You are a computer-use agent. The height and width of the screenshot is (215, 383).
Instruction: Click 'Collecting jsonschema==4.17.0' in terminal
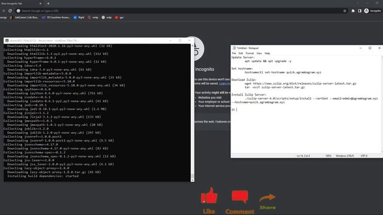(x=31, y=145)
